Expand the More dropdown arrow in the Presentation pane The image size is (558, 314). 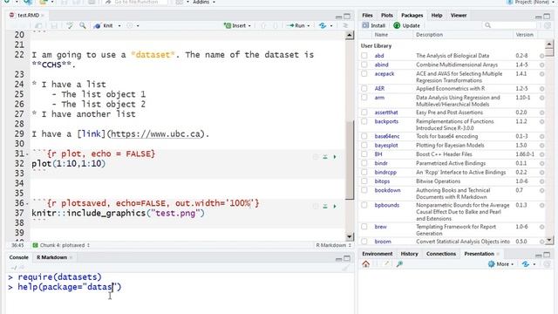[x=512, y=264]
